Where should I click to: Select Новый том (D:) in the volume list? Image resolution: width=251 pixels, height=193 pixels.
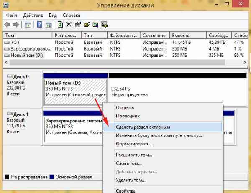[27, 55]
